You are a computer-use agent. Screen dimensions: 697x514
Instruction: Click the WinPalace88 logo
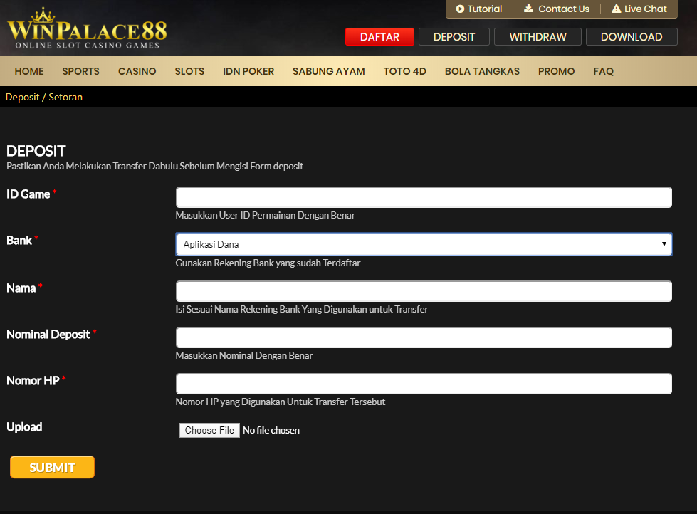pos(87,28)
